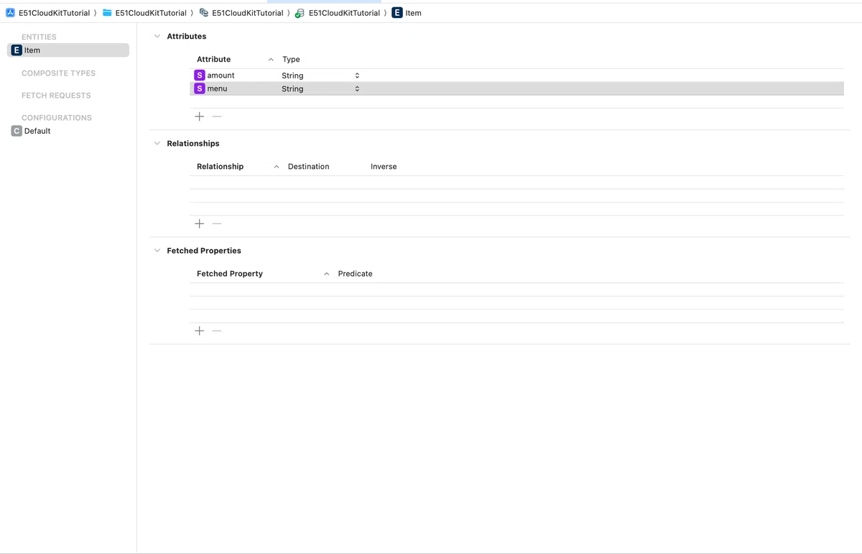Open the type dropdown for menu

click(357, 88)
